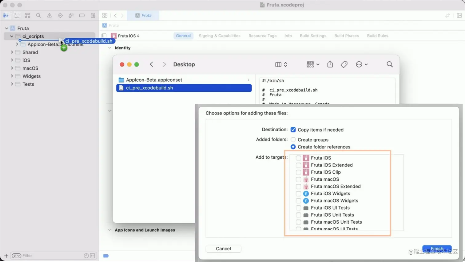Open the Project navigator icon
The width and height of the screenshot is (465, 262).
[x=6, y=15]
